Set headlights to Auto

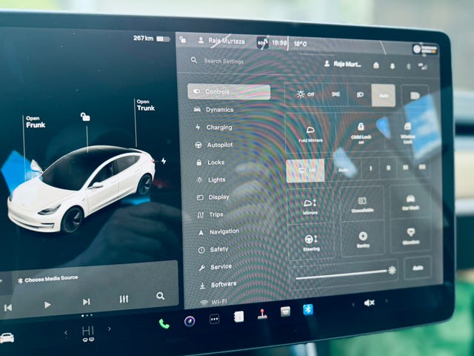point(384,96)
